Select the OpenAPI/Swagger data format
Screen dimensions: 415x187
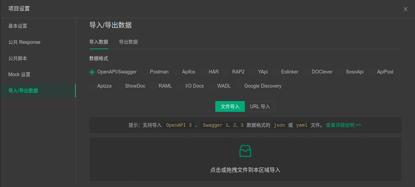92,72
